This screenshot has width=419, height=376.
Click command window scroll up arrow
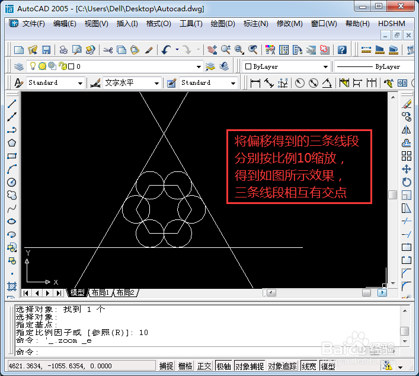[x=405, y=311]
